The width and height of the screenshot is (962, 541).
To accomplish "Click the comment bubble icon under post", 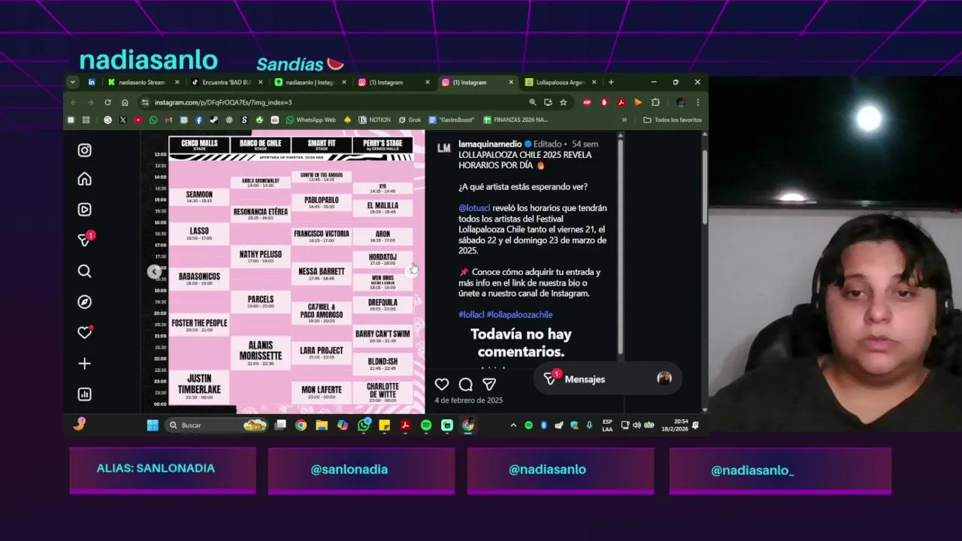I will point(466,384).
